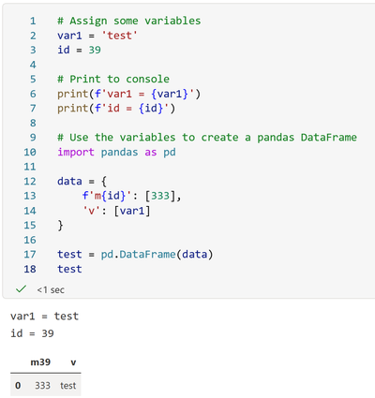Click the row index 0 in DataFrame output
The height and width of the screenshot is (398, 375).
18,386
